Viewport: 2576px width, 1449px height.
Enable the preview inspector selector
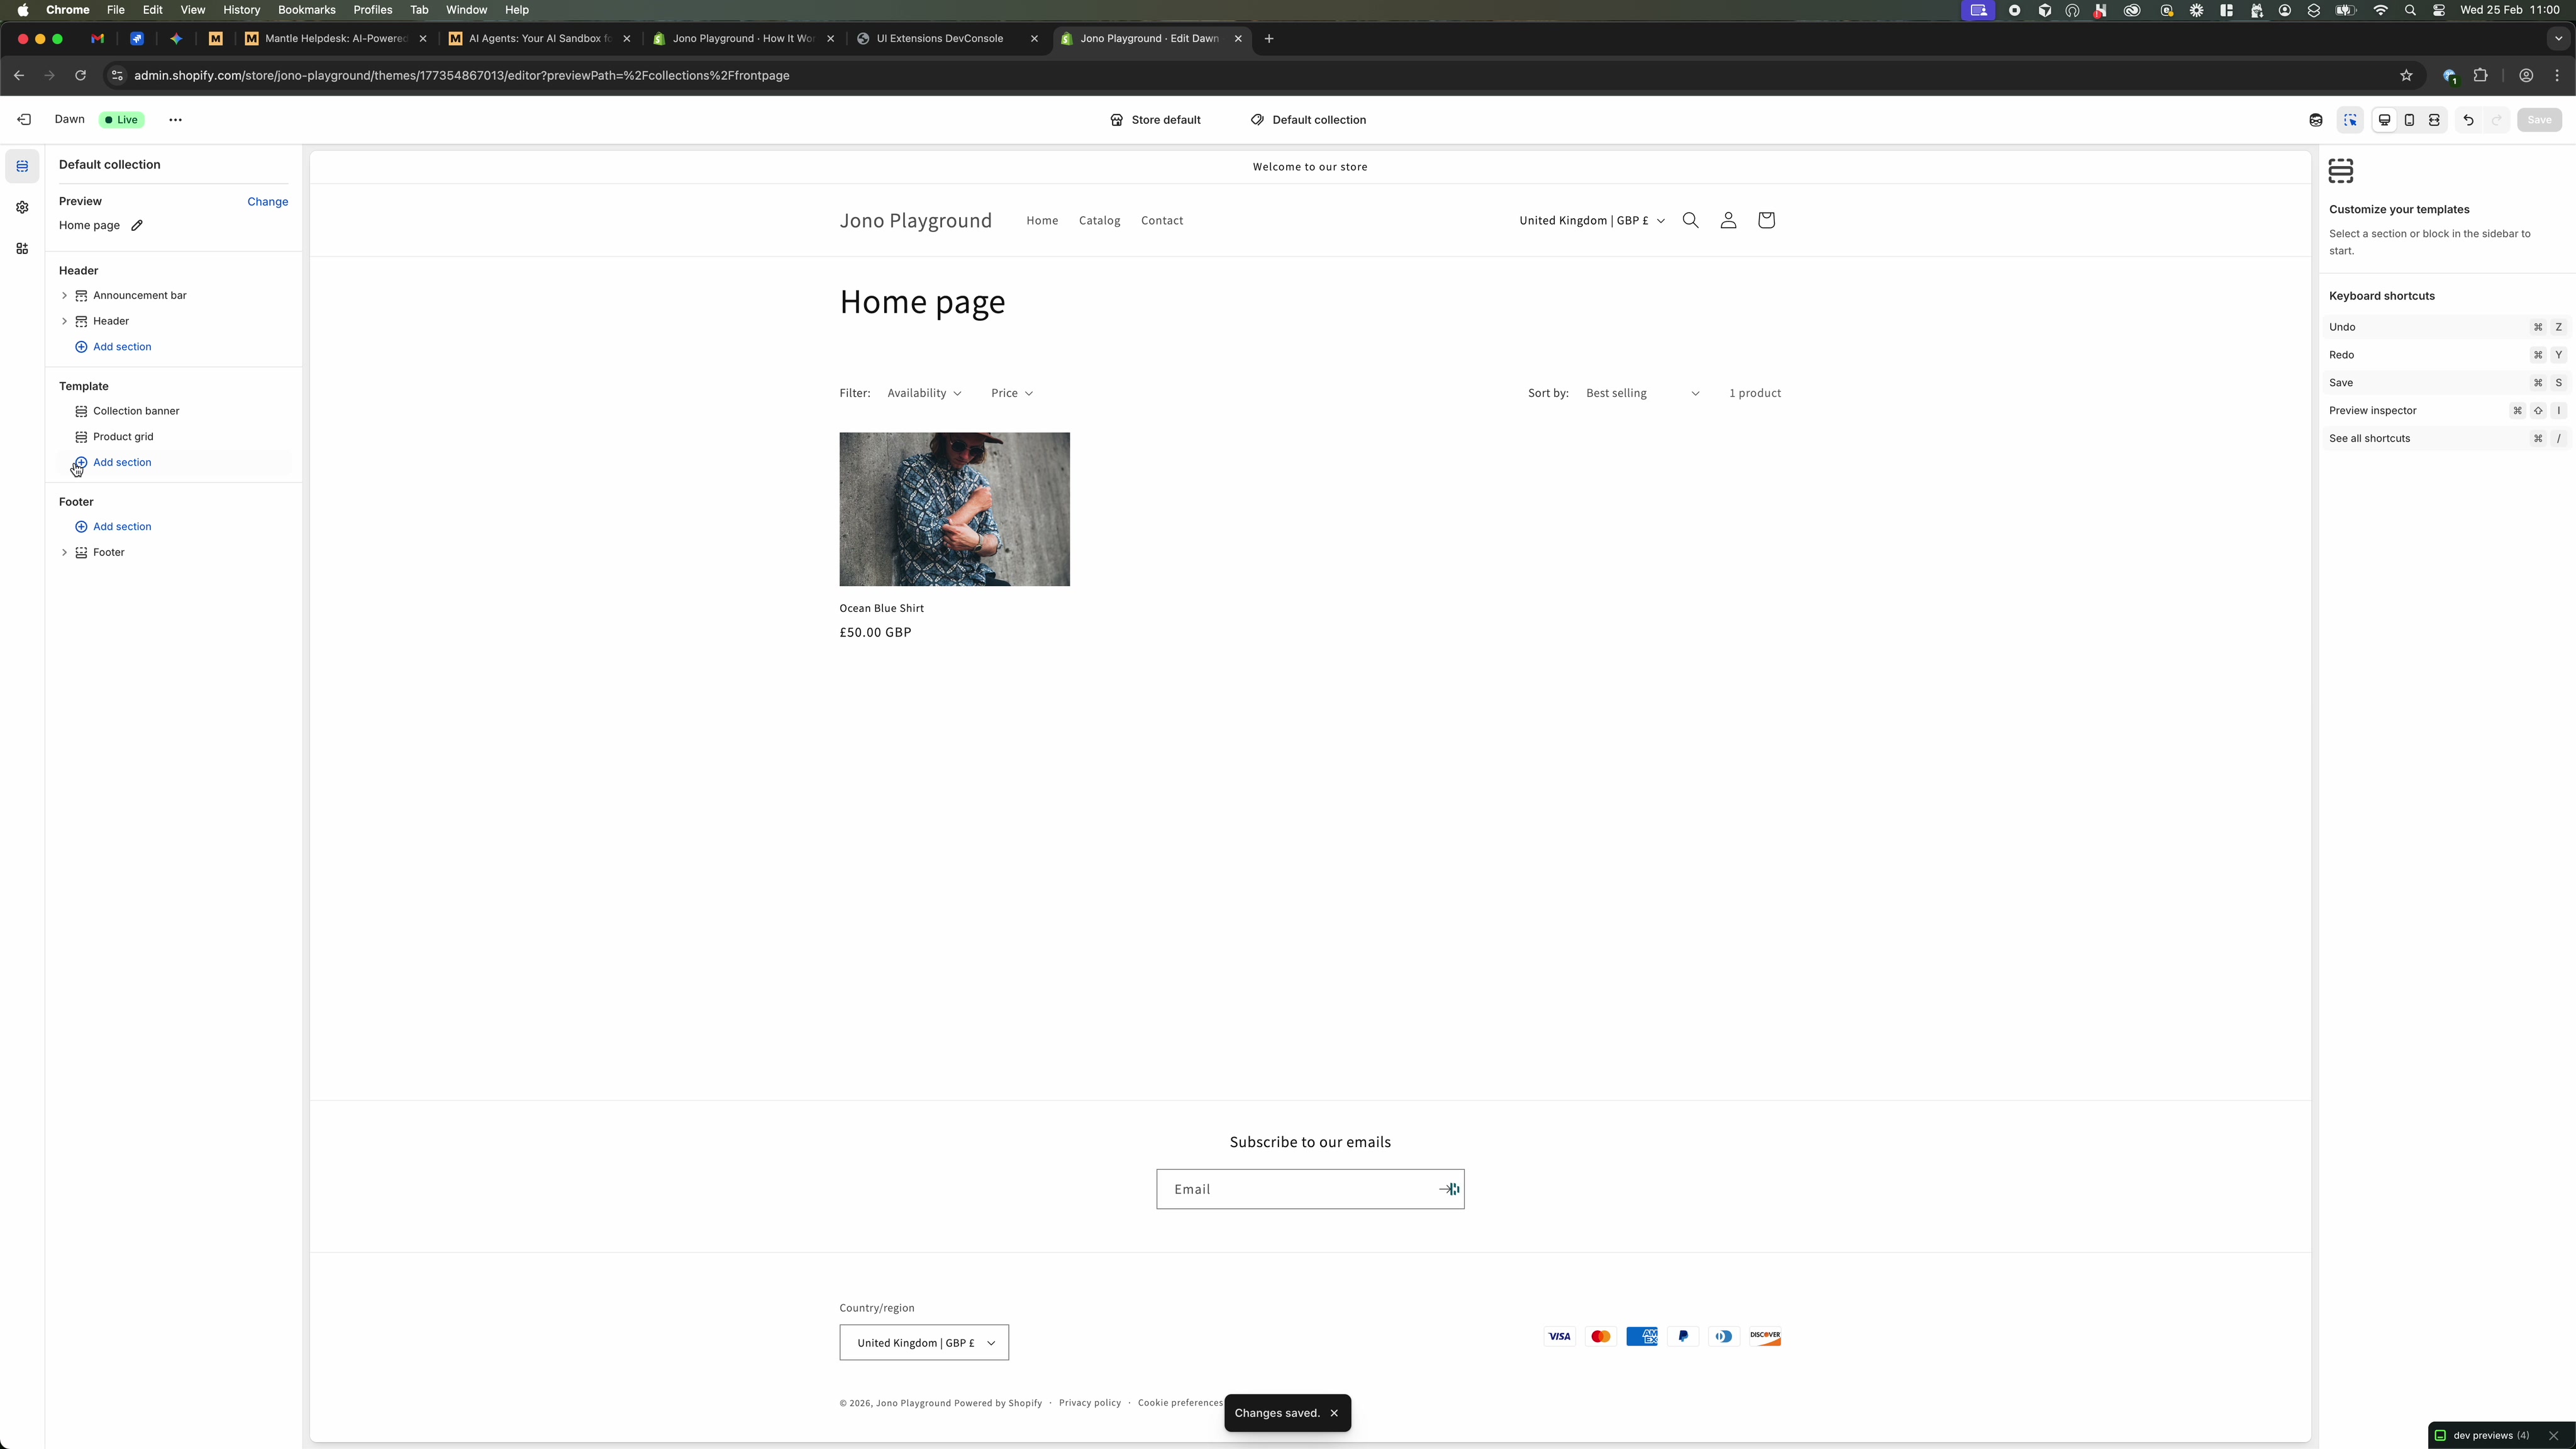(2351, 120)
